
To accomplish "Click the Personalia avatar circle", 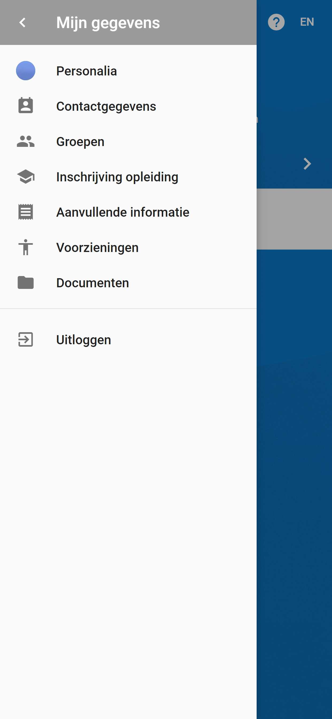I will coord(26,71).
